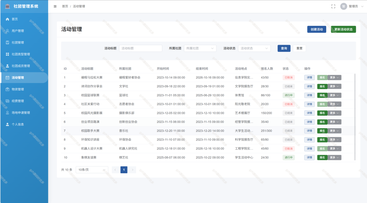Open 社团管理 in the sidebar menu

(24, 43)
